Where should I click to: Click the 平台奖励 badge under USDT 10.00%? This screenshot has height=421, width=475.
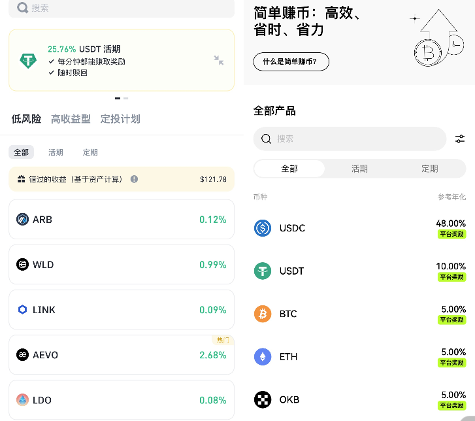[451, 277]
